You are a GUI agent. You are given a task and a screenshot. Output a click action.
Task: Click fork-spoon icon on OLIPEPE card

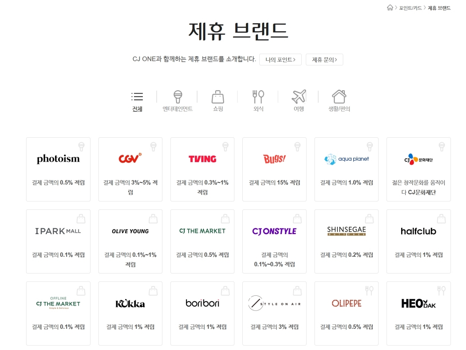coord(369,290)
